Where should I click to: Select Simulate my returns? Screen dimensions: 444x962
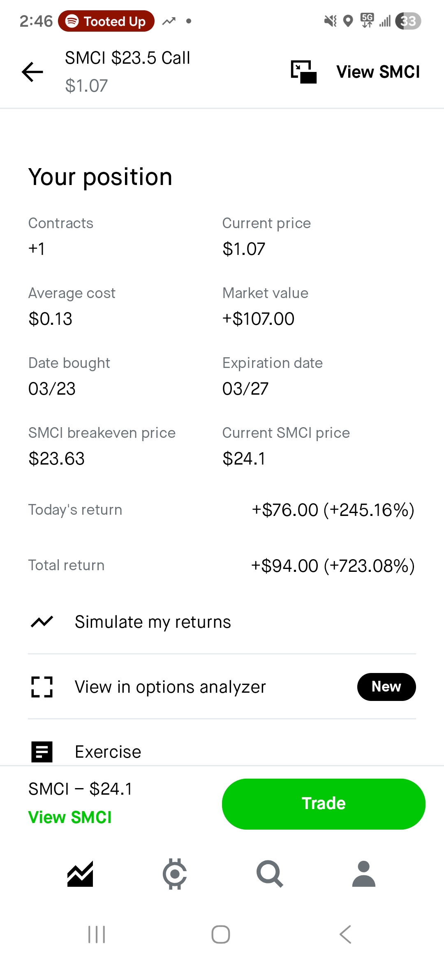click(153, 622)
